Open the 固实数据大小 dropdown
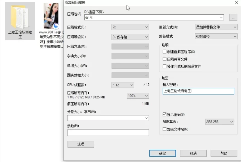This screenshot has width=241, height=162. pyautogui.click(x=130, y=75)
